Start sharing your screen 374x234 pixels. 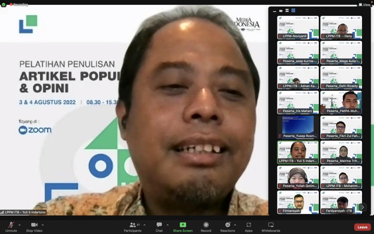(x=183, y=227)
